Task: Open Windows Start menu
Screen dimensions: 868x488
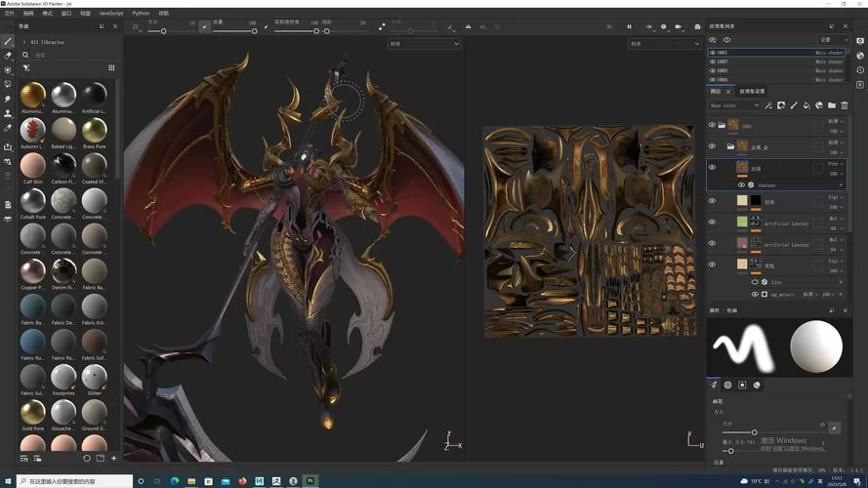Action: 8,481
